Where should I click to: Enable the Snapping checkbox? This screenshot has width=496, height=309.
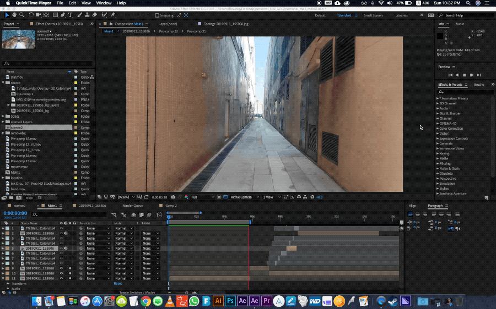(x=157, y=15)
